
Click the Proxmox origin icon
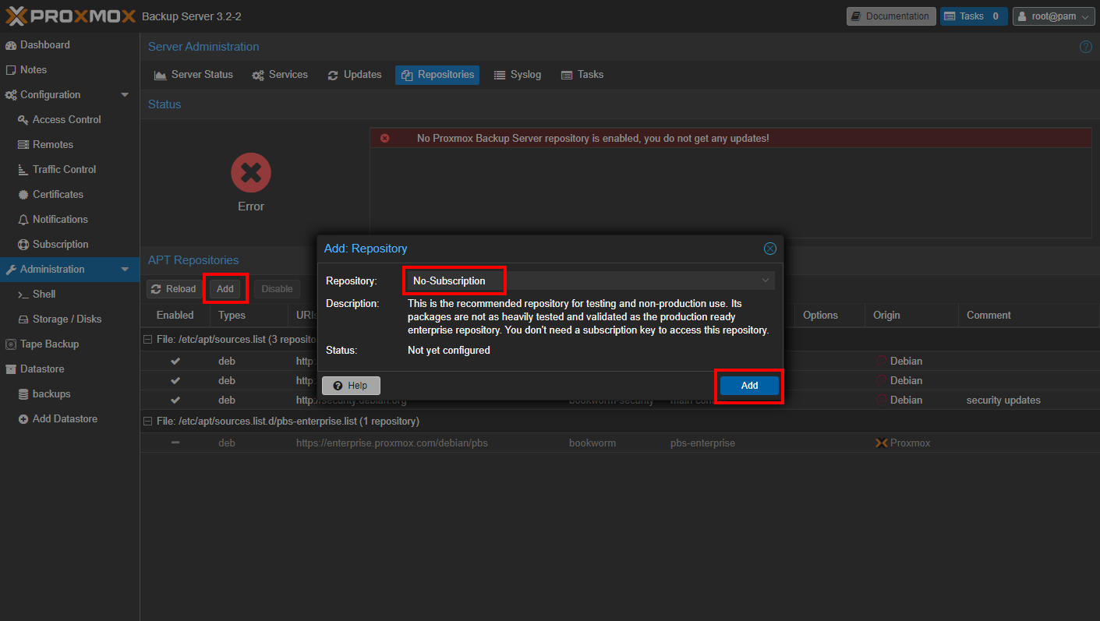coord(882,443)
